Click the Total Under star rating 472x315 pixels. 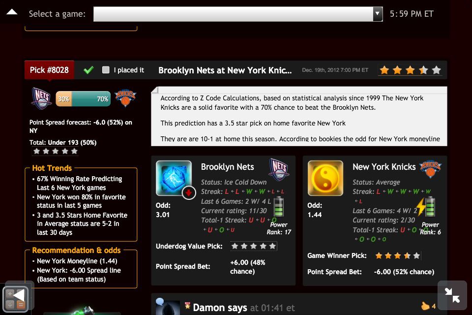[56, 151]
